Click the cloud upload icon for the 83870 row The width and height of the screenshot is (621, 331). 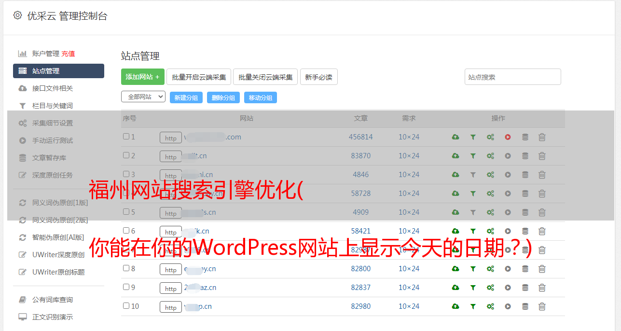pyautogui.click(x=455, y=156)
